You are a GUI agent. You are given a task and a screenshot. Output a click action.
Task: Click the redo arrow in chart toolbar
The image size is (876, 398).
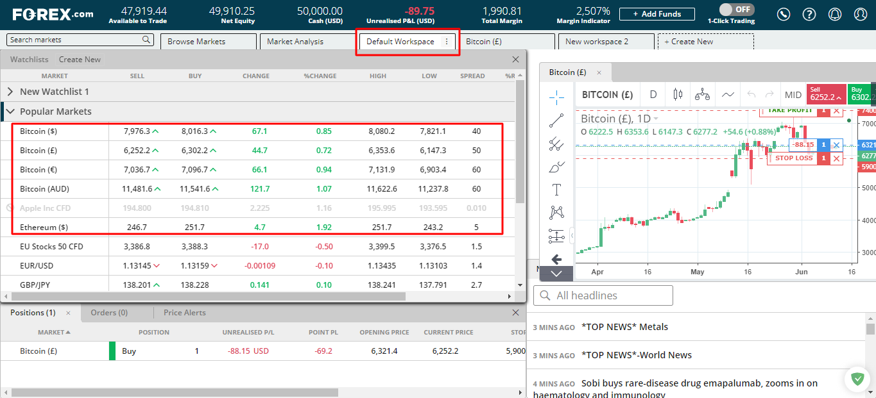769,95
